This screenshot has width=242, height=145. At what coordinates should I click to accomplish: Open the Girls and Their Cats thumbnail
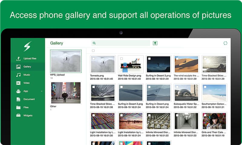tap(214, 121)
